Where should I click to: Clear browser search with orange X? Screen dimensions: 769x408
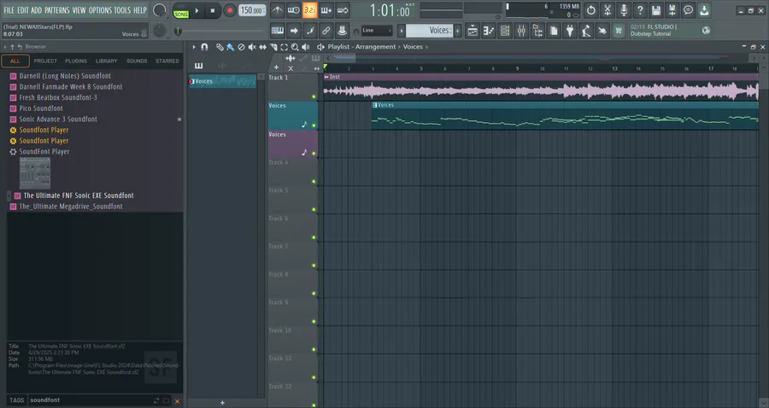coord(177,401)
